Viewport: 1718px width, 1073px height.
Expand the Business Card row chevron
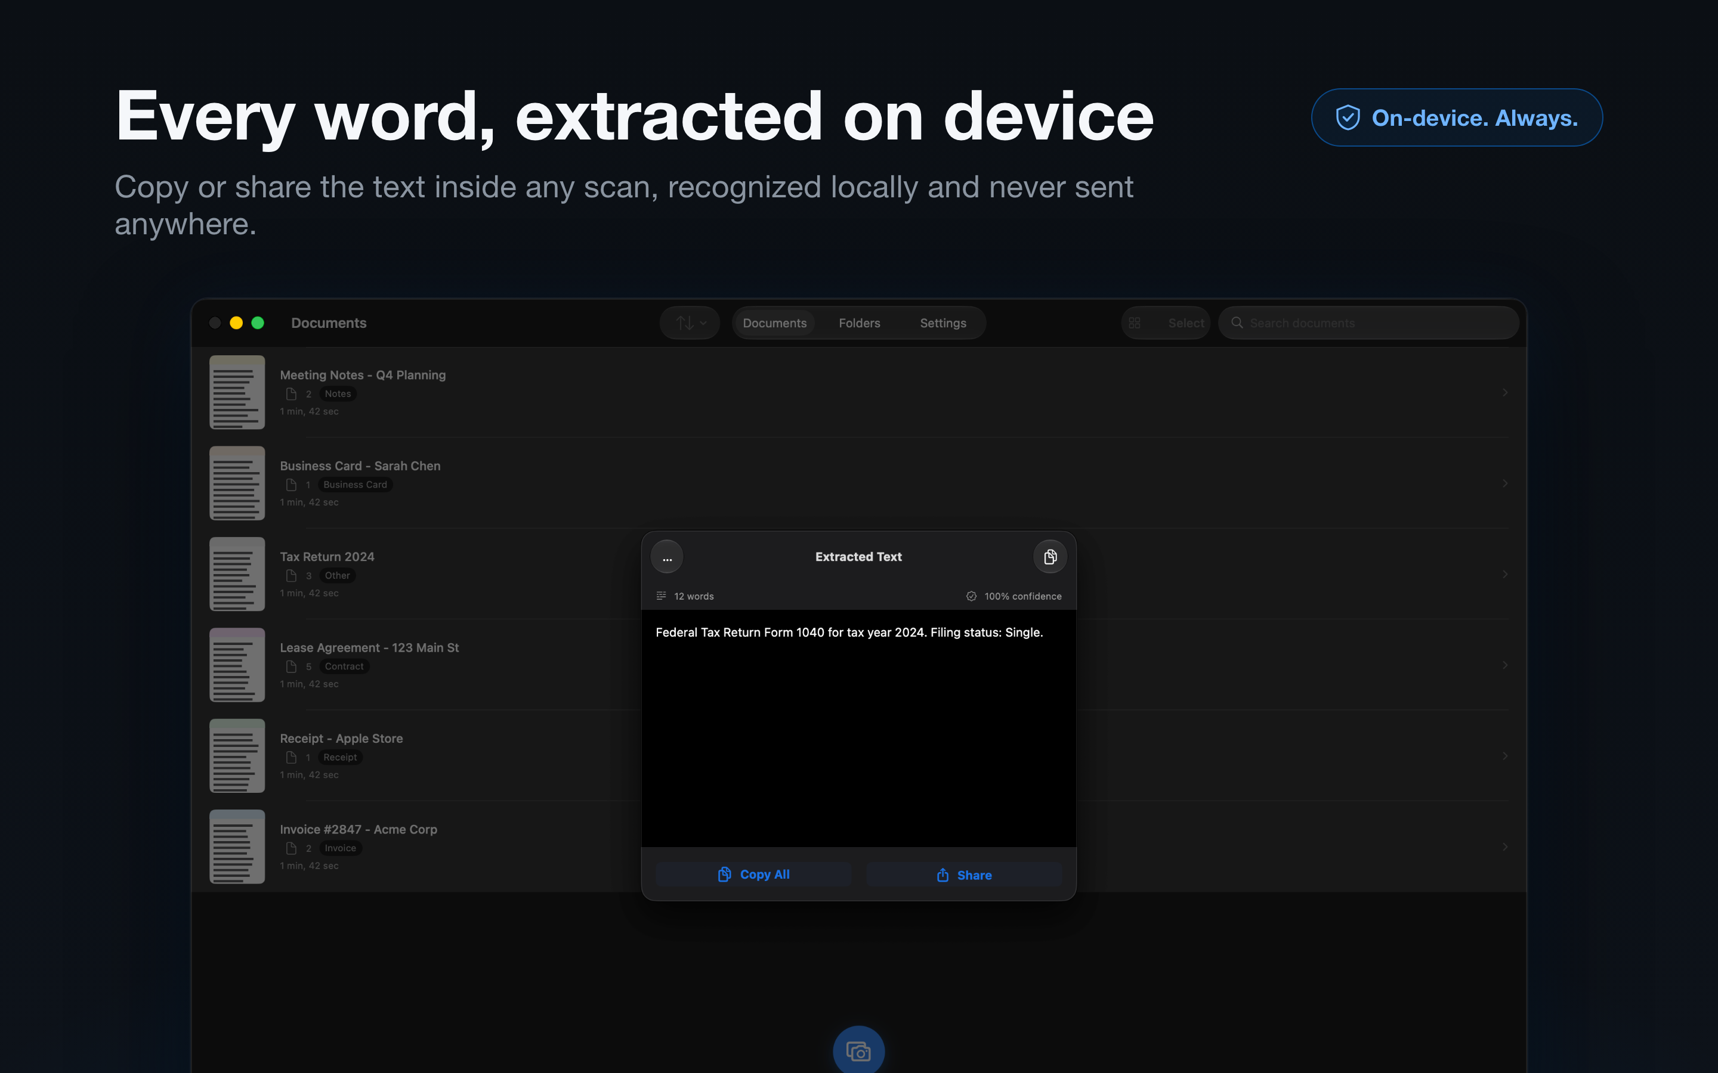(x=1505, y=483)
